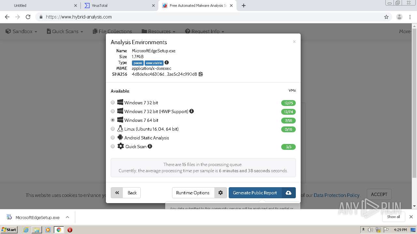Open Chrome's three-dot menu
This screenshot has width=417, height=234.
coord(410,17)
